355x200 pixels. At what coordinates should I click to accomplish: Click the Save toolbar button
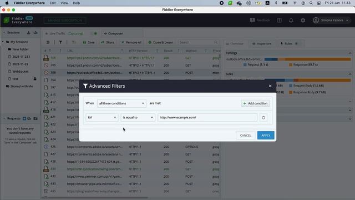89,42
